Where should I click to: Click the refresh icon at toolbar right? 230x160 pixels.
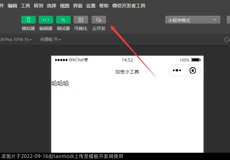coord(227,40)
